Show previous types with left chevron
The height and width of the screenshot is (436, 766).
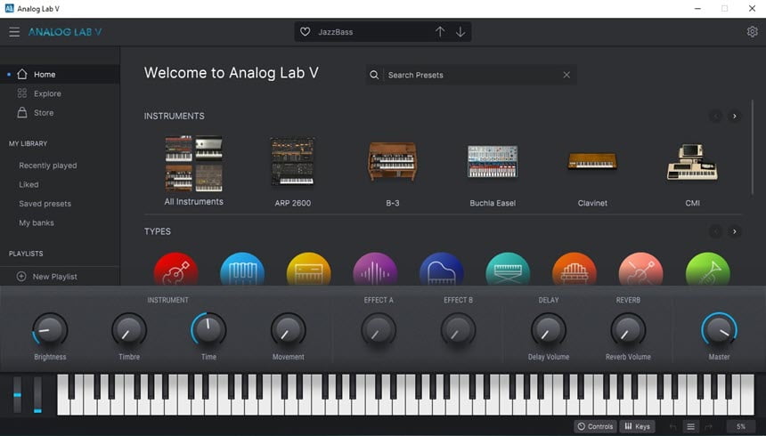pyautogui.click(x=716, y=231)
